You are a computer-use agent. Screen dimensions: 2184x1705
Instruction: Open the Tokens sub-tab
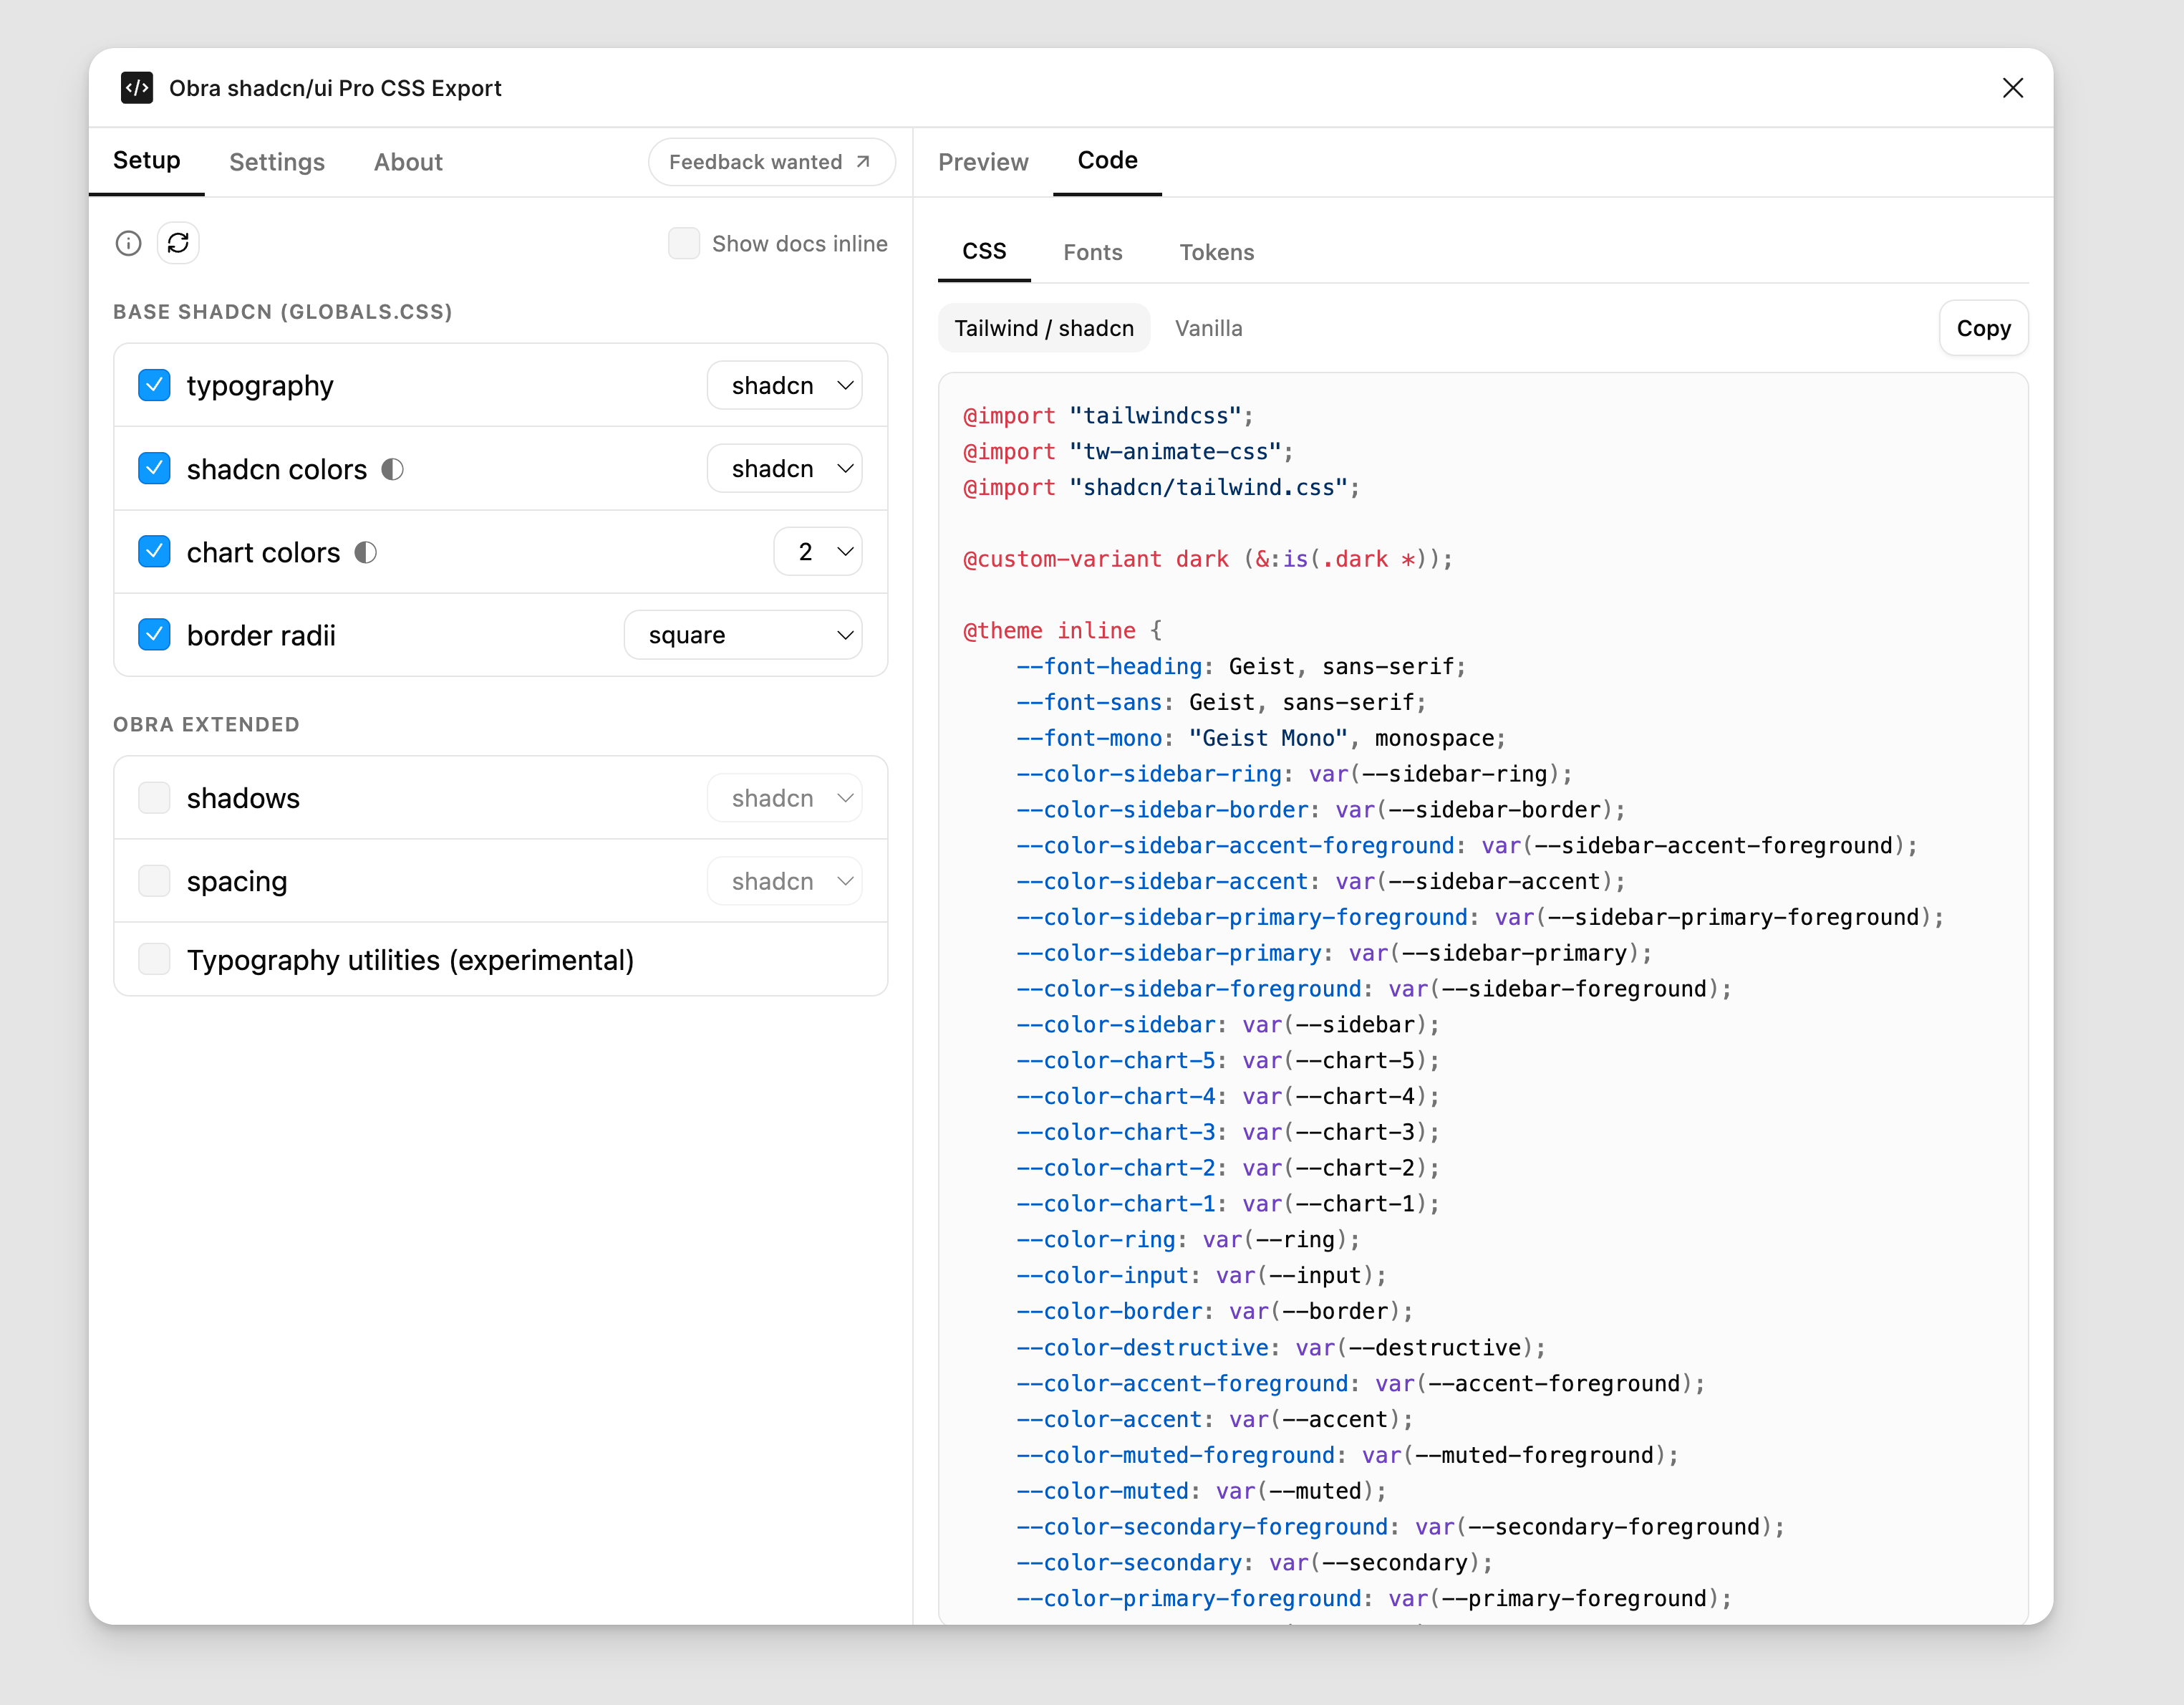click(x=1217, y=252)
